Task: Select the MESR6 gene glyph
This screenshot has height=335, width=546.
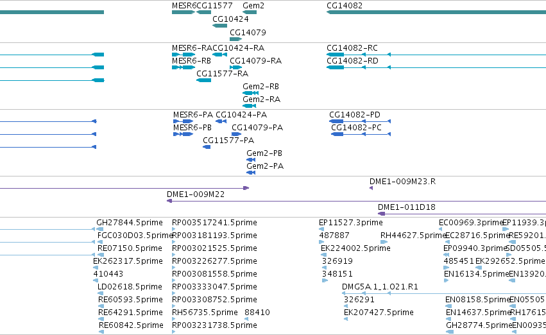Action: coord(183,12)
